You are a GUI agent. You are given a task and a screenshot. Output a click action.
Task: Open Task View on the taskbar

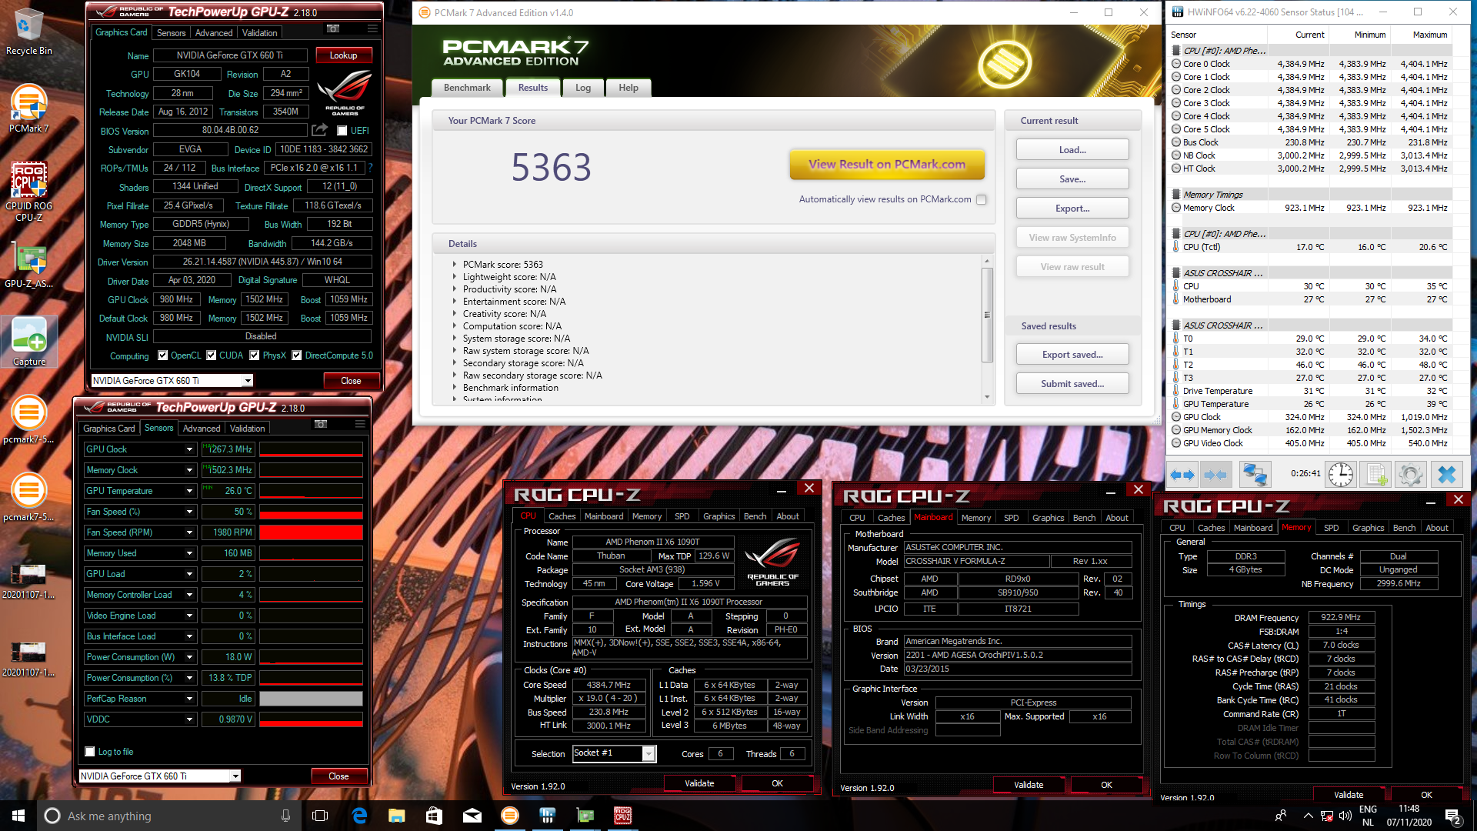321,816
